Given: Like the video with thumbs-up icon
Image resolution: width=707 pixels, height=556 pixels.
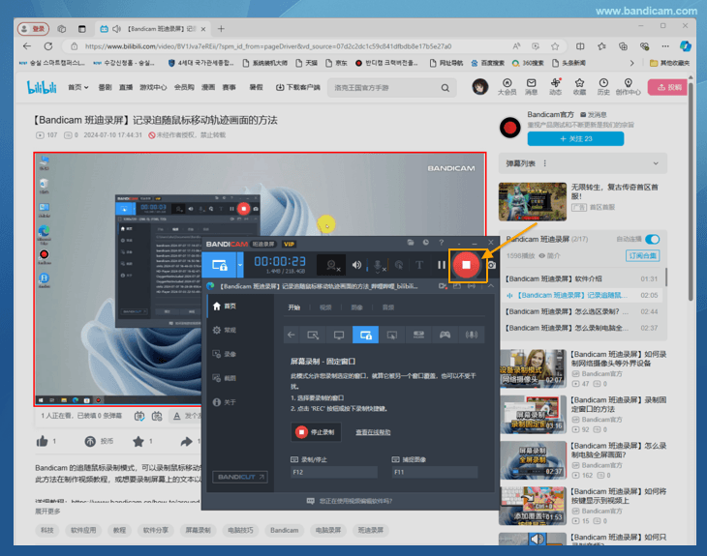Looking at the screenshot, I should pos(42,441).
